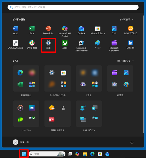
Task: Click the power button
Action: click(132, 142)
